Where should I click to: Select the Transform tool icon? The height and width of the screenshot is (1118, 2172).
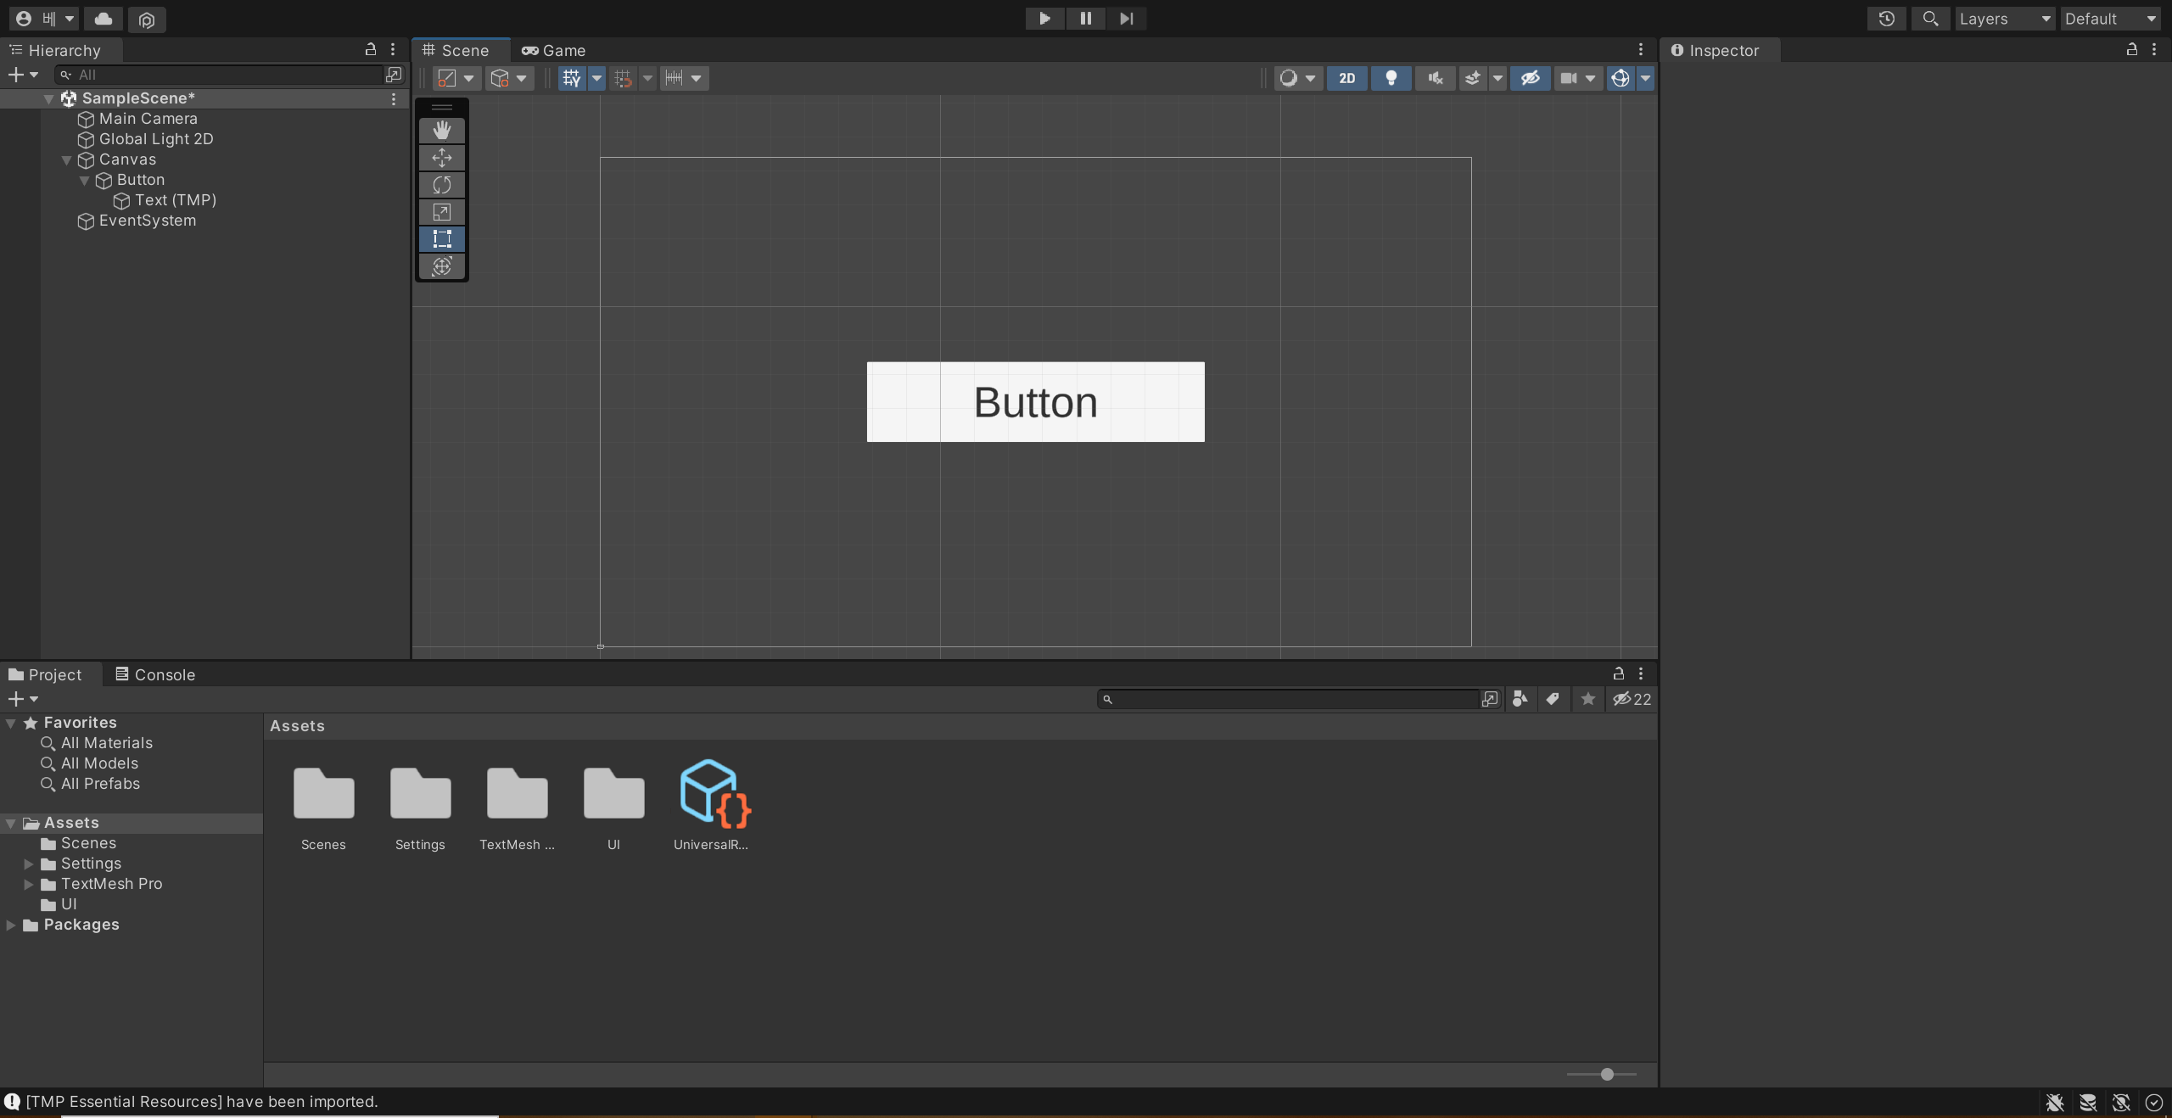click(441, 266)
